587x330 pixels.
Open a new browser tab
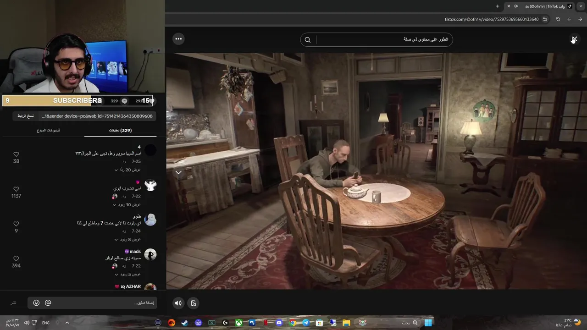[498, 6]
